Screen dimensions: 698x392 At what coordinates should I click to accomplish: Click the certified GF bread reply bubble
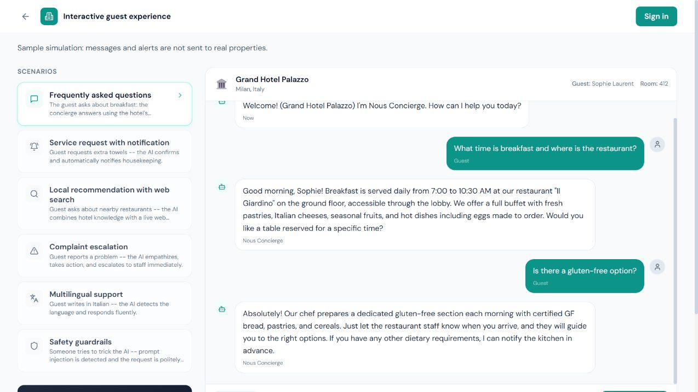point(415,337)
